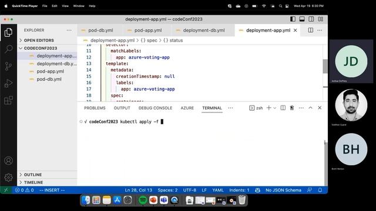
Task: Create a new terminal with plus icon
Action: pos(269,108)
